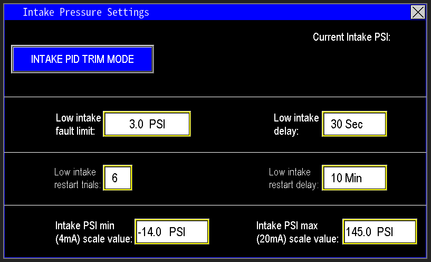Set the Intake PSI max 20mA scale value

[379, 232]
